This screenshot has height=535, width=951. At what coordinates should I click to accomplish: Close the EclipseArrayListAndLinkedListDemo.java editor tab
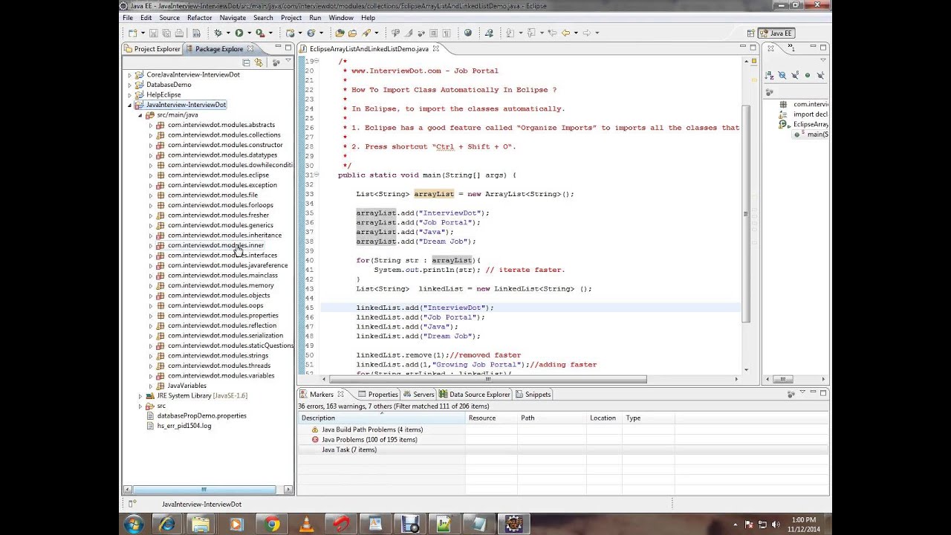click(436, 49)
